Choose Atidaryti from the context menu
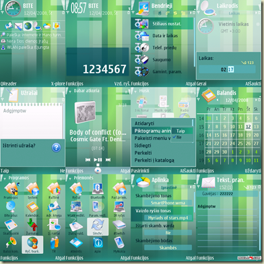This screenshot has height=264, width=264. coord(144,123)
